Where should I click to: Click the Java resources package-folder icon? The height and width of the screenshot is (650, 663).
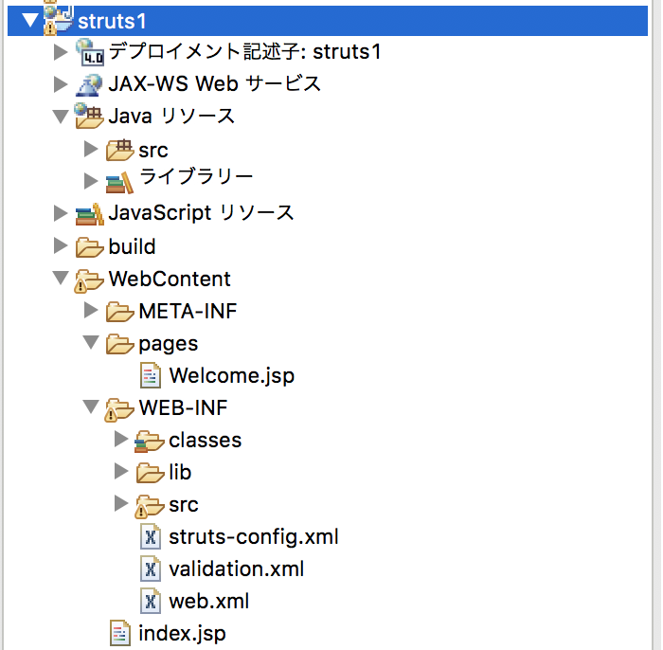click(x=89, y=116)
